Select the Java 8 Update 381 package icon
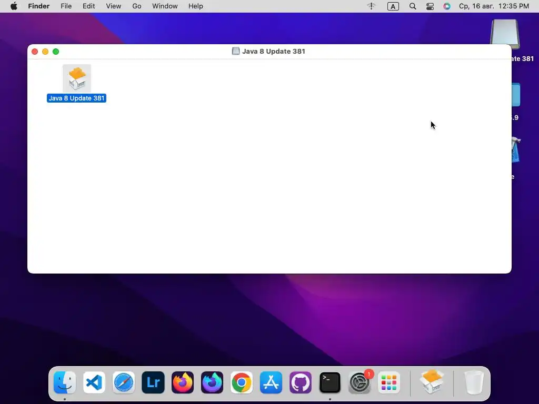The height and width of the screenshot is (404, 539). tap(77, 78)
